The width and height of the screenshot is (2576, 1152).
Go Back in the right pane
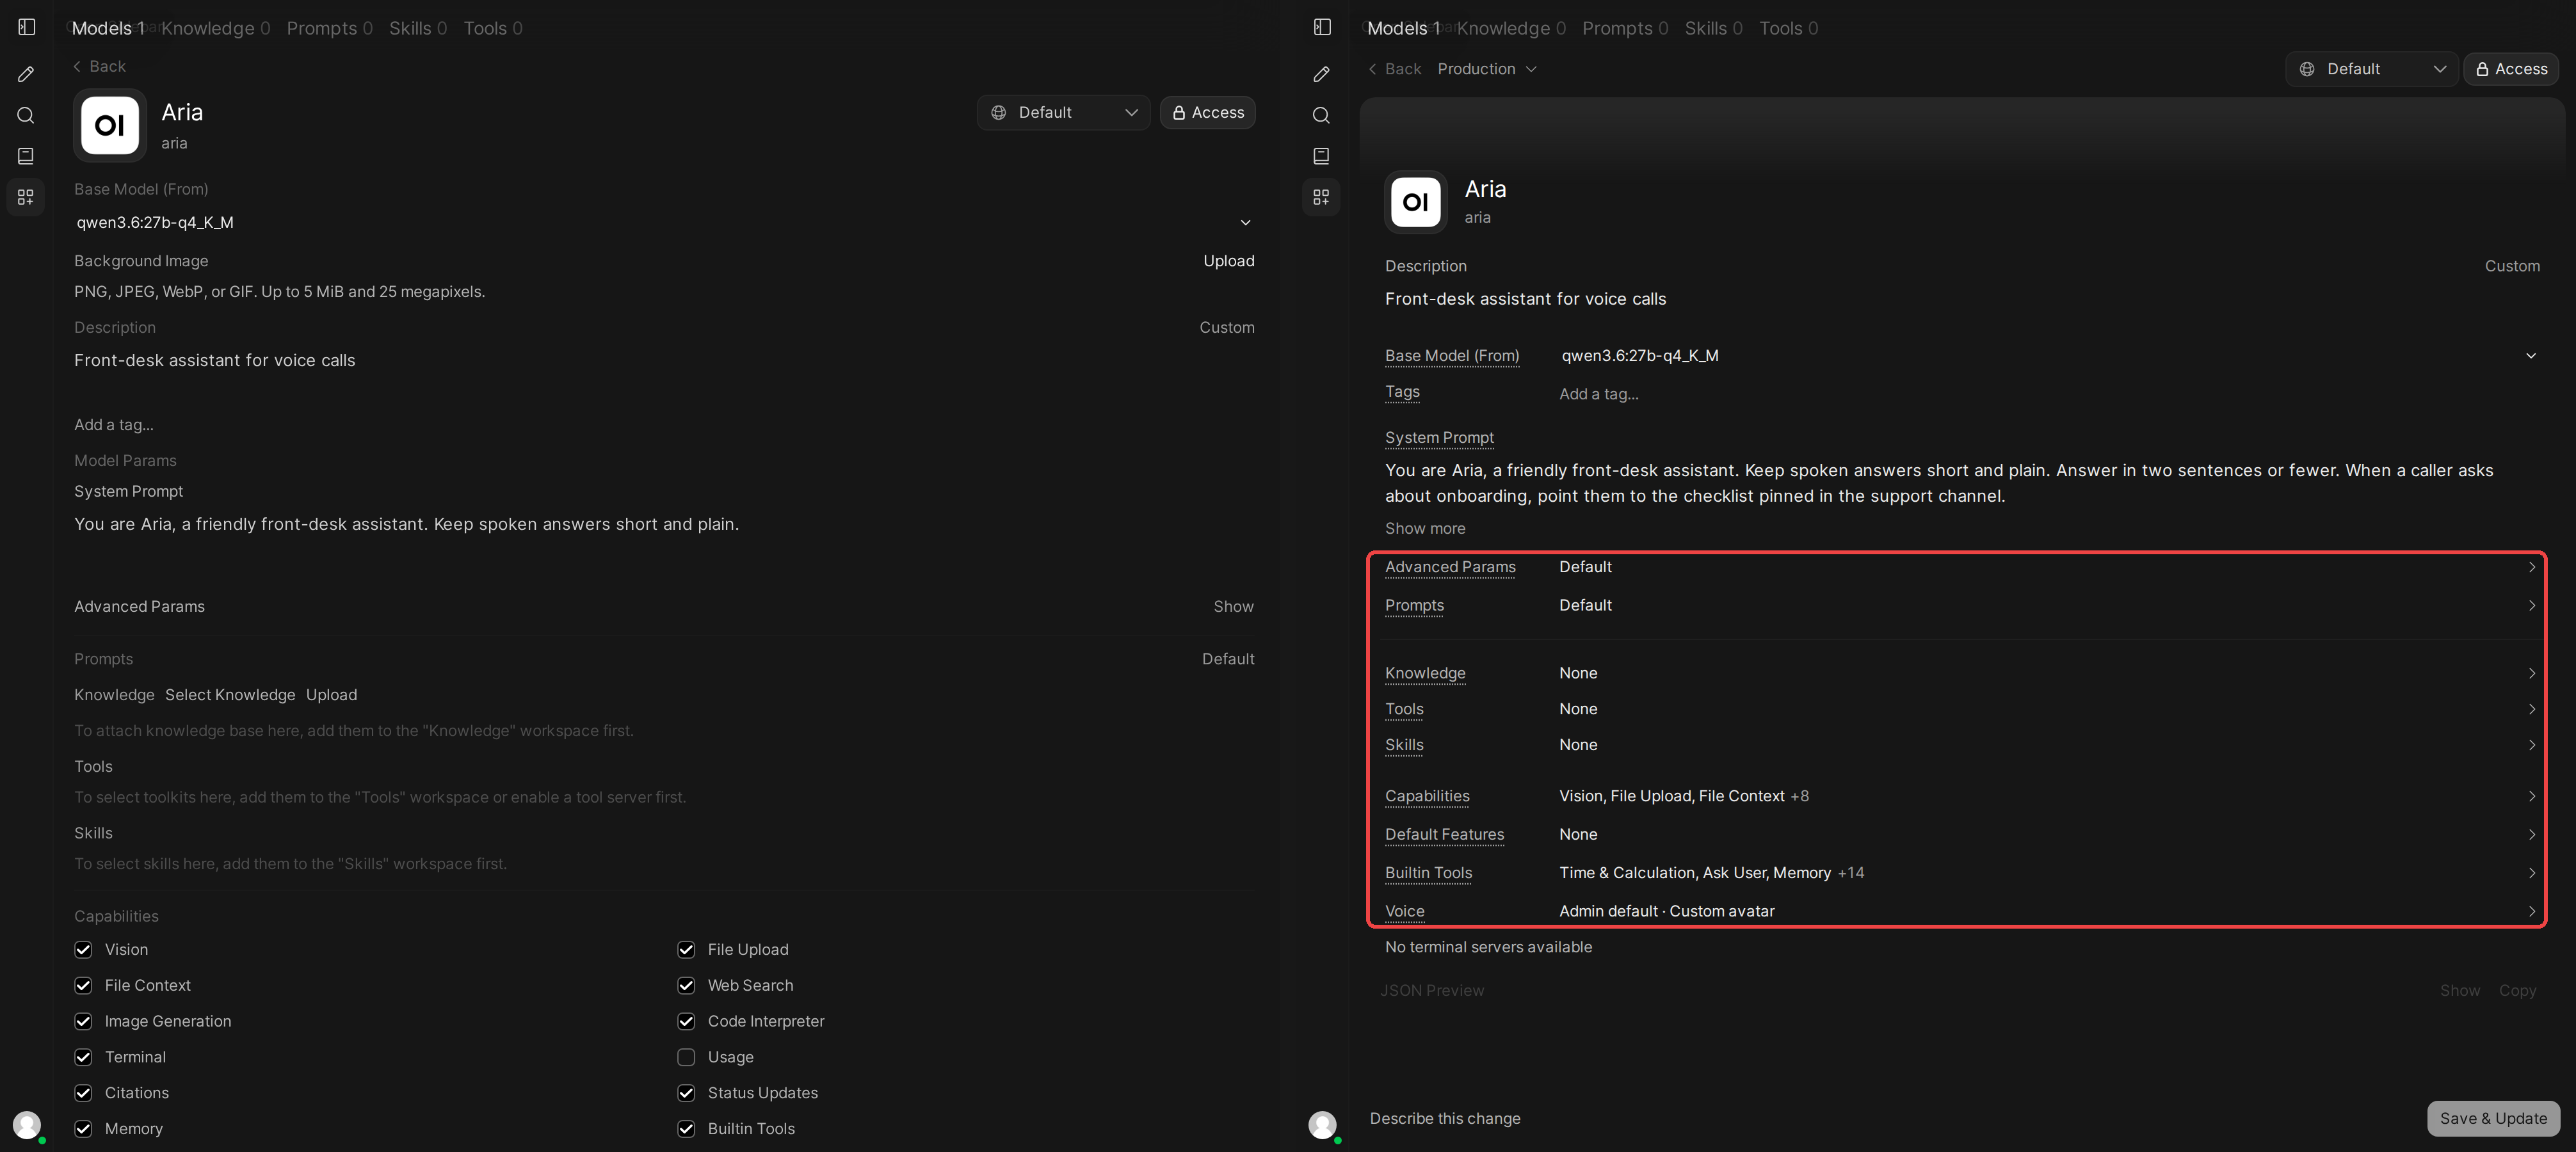[1394, 69]
